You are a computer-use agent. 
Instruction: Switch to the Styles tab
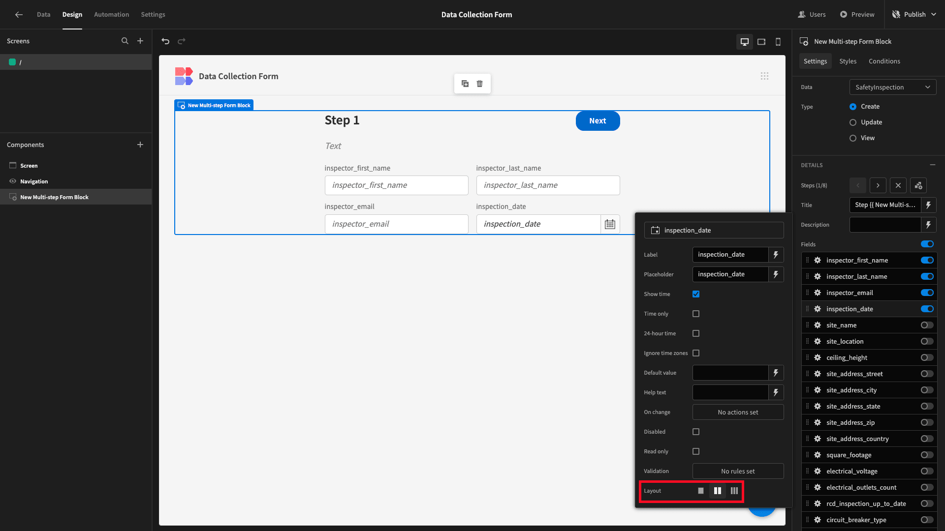click(x=848, y=61)
